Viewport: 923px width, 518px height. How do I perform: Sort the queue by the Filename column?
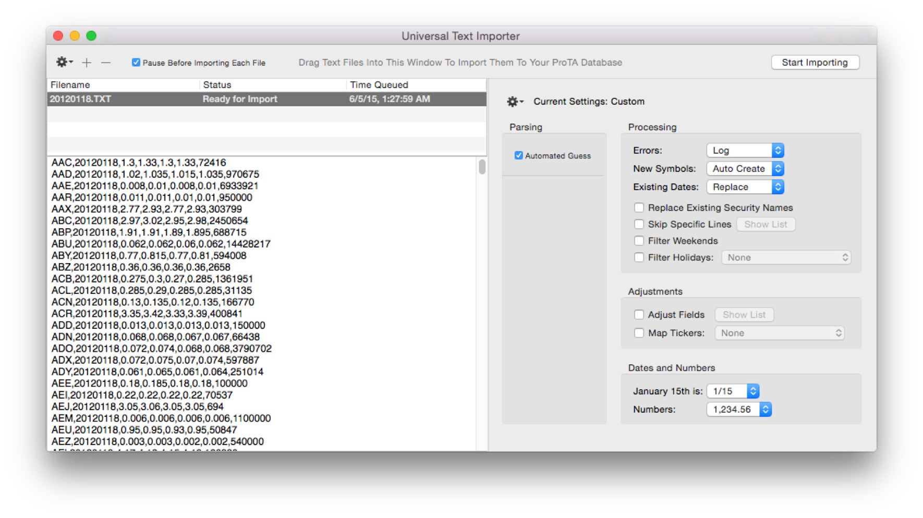70,84
